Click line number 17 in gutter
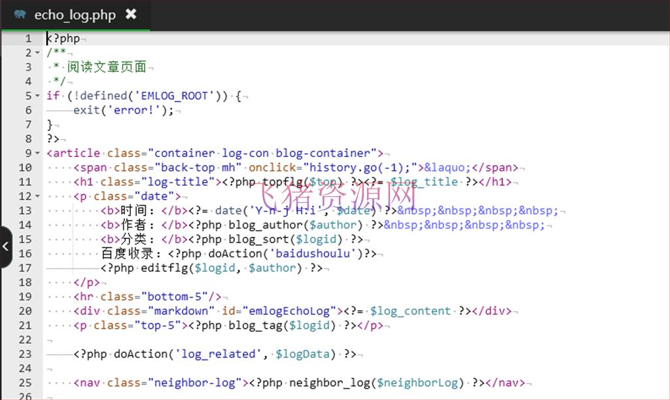 (x=25, y=268)
